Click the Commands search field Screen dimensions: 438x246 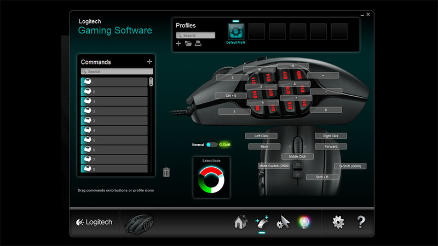(117, 72)
